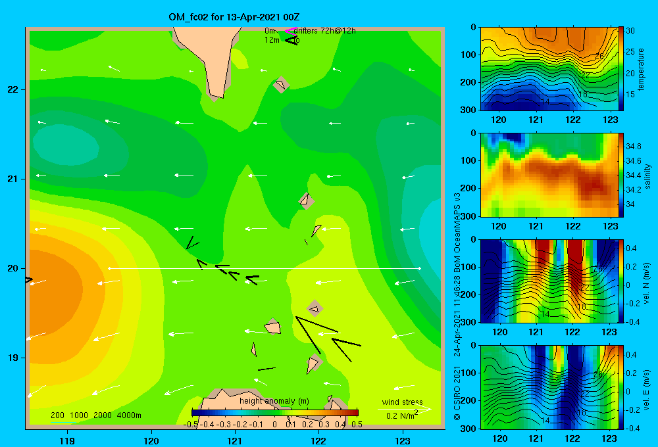Click longitude label 119 on main map
This screenshot has height=447, width=658.
pyautogui.click(x=68, y=440)
